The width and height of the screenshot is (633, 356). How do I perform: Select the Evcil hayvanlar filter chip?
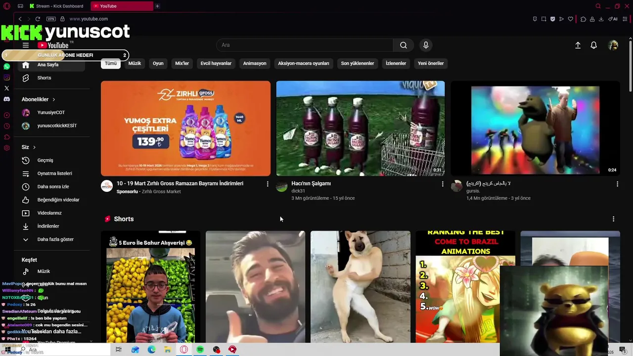(x=216, y=63)
